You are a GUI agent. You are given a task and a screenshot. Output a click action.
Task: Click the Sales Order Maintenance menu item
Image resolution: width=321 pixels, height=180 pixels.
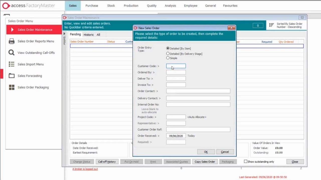(x=34, y=30)
